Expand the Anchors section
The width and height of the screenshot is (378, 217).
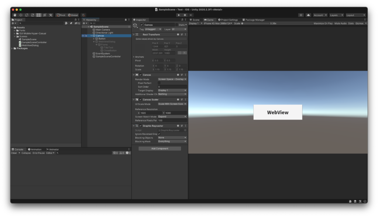pyautogui.click(x=134, y=57)
